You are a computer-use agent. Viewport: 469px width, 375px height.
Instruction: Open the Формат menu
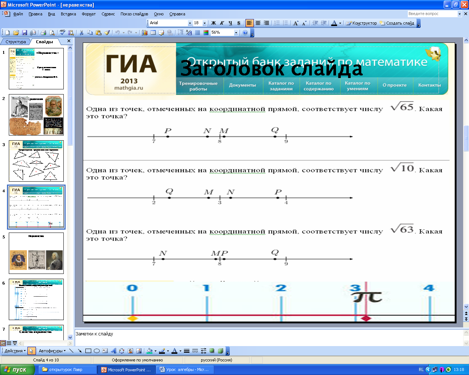(x=89, y=14)
